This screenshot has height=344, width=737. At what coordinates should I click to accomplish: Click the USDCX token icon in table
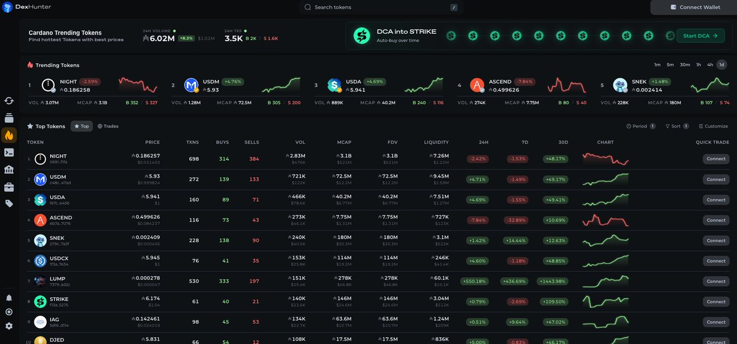(x=41, y=261)
